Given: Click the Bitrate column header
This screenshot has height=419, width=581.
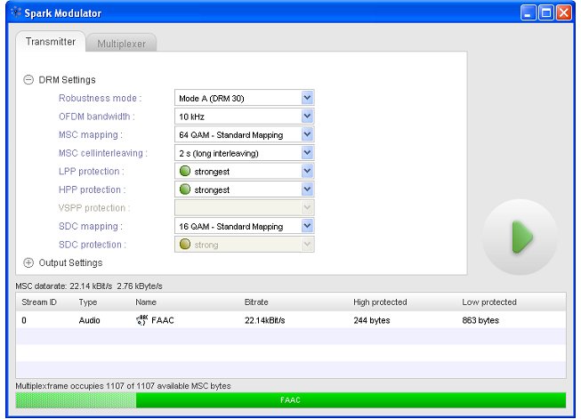Looking at the screenshot, I should 256,302.
